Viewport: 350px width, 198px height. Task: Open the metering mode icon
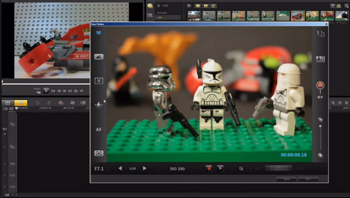click(99, 81)
